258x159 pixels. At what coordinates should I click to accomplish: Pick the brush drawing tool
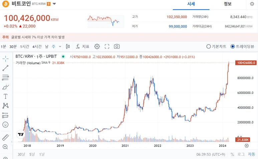(5, 87)
